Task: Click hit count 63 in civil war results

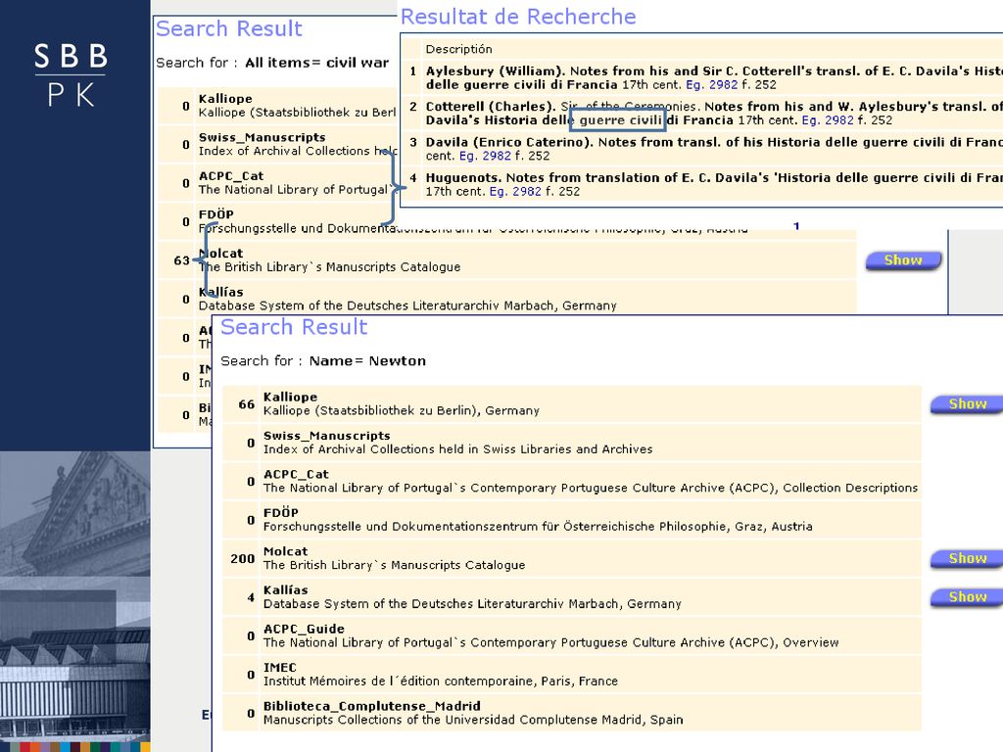Action: 181,260
